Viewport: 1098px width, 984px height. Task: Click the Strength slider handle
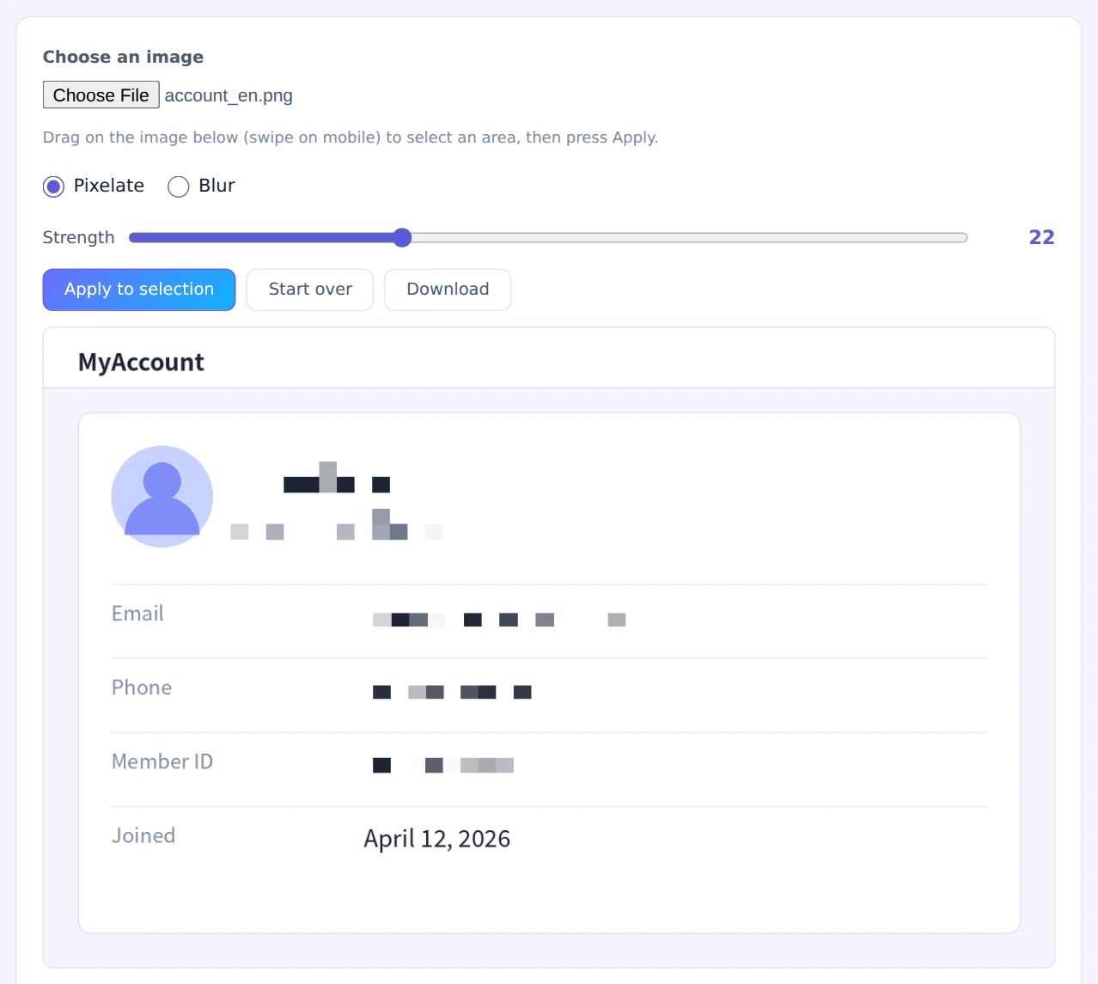tap(402, 238)
